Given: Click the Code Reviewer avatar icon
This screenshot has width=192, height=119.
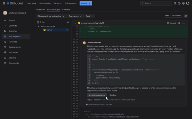Looking at the screenshot, I should point(84,43).
